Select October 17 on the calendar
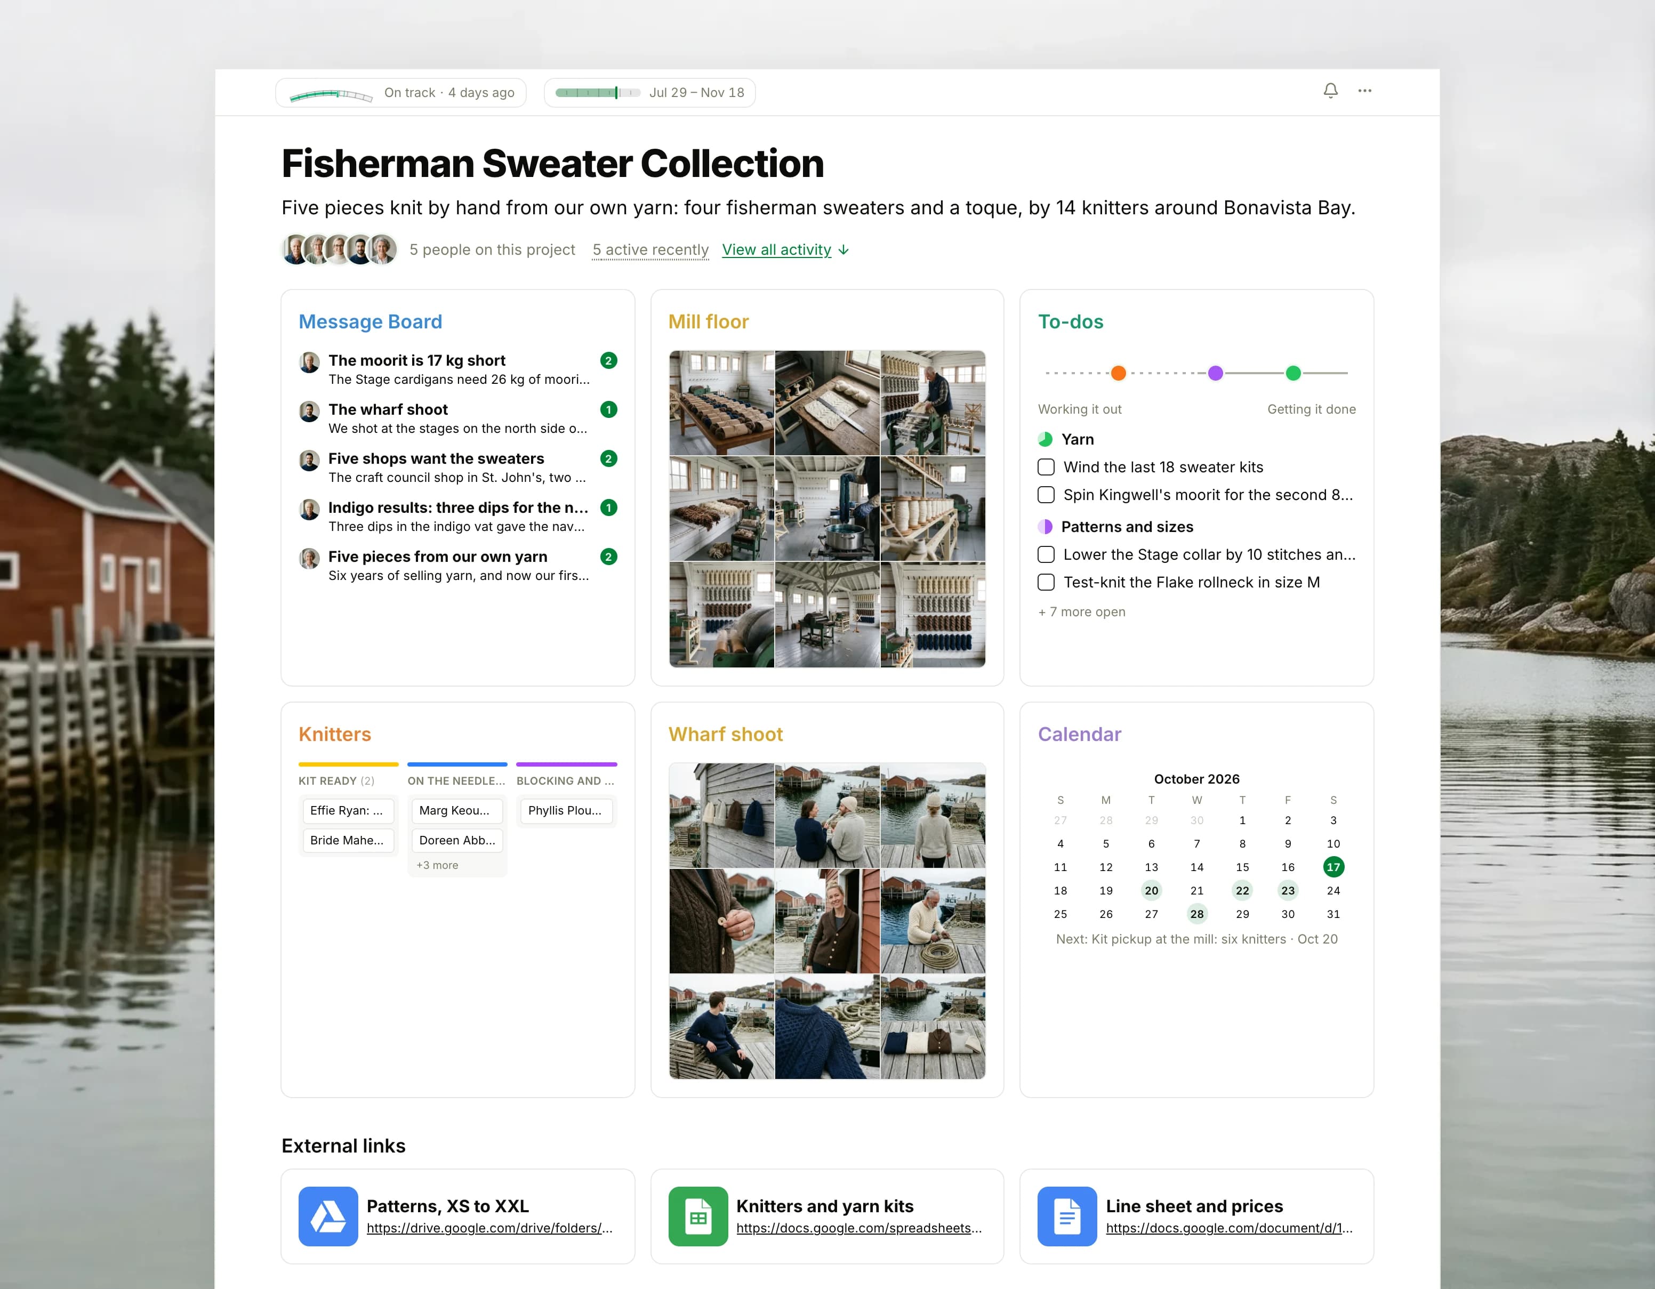 click(x=1333, y=867)
